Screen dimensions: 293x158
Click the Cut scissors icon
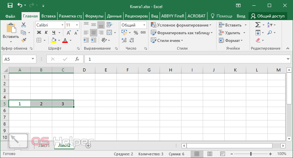tap(24, 25)
